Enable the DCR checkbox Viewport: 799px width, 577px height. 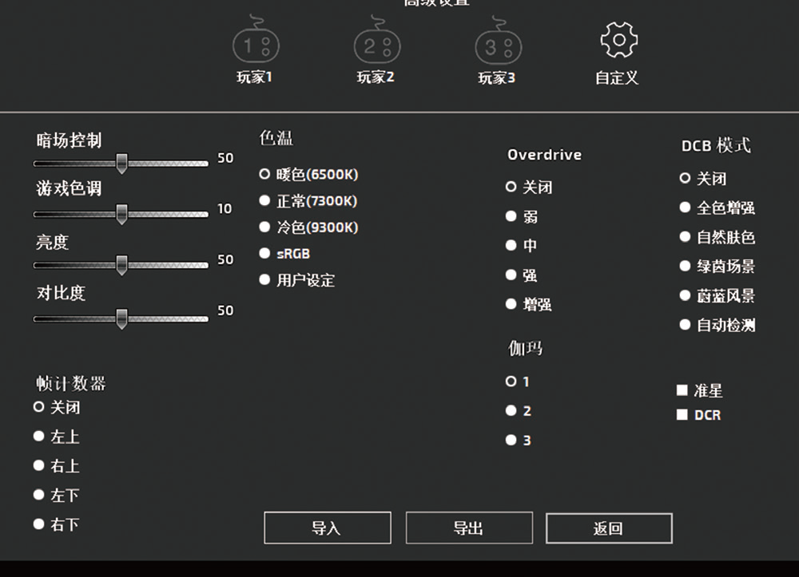683,414
